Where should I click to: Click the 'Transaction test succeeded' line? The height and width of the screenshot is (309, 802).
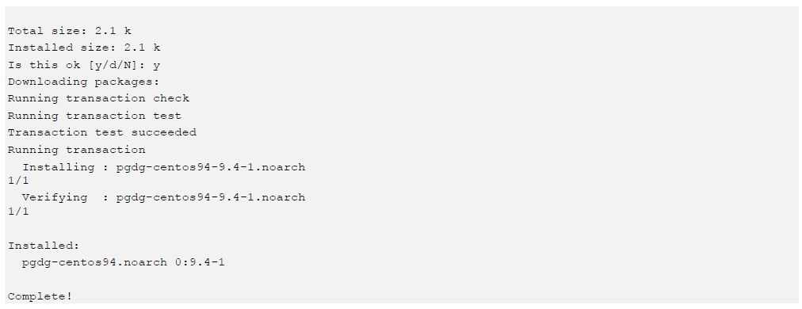tap(102, 132)
